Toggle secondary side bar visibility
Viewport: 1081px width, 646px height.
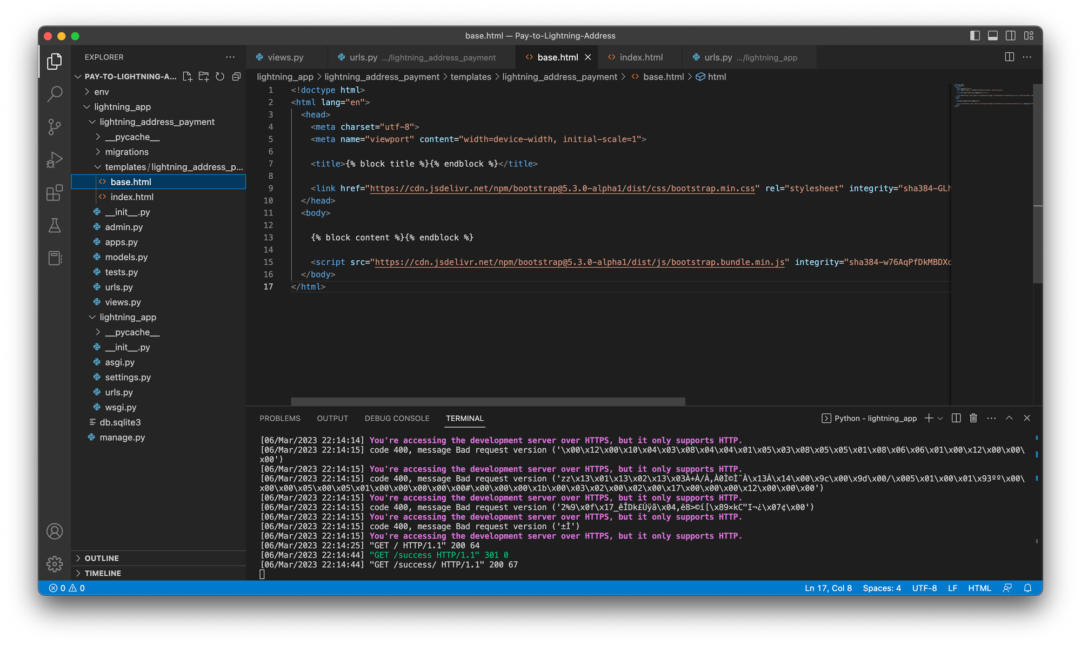coord(1011,36)
